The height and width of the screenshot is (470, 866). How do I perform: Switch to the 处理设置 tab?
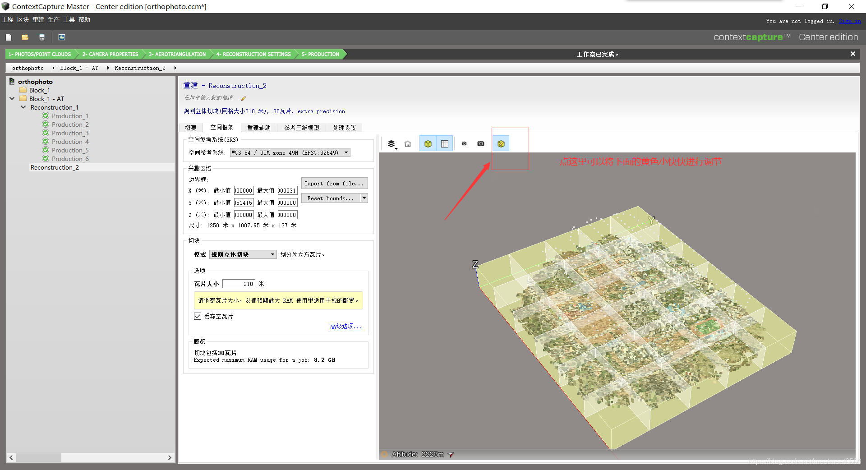pos(345,128)
